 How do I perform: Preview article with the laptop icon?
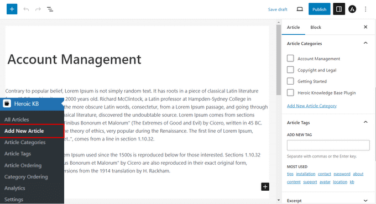coord(300,9)
